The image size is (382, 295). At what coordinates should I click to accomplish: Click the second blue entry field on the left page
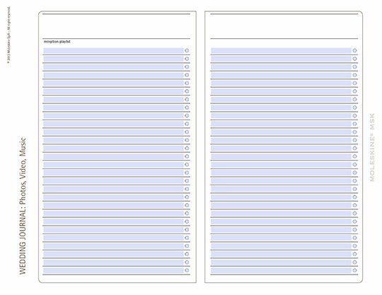113,59
